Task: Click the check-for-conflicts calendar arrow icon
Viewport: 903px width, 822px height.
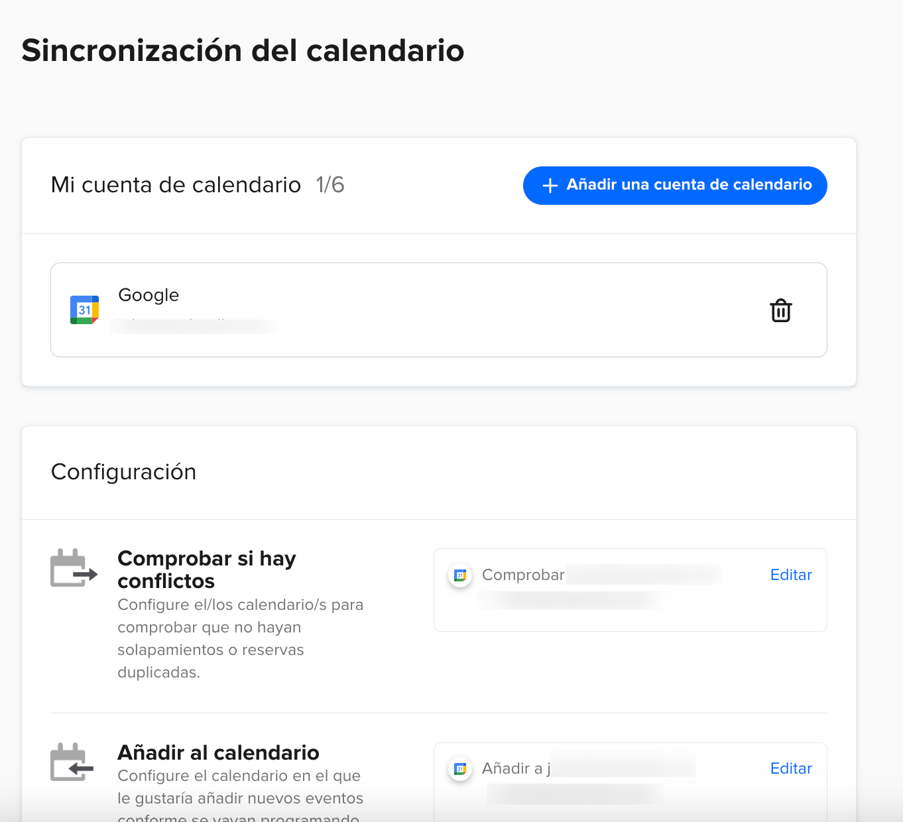Action: pyautogui.click(x=74, y=568)
